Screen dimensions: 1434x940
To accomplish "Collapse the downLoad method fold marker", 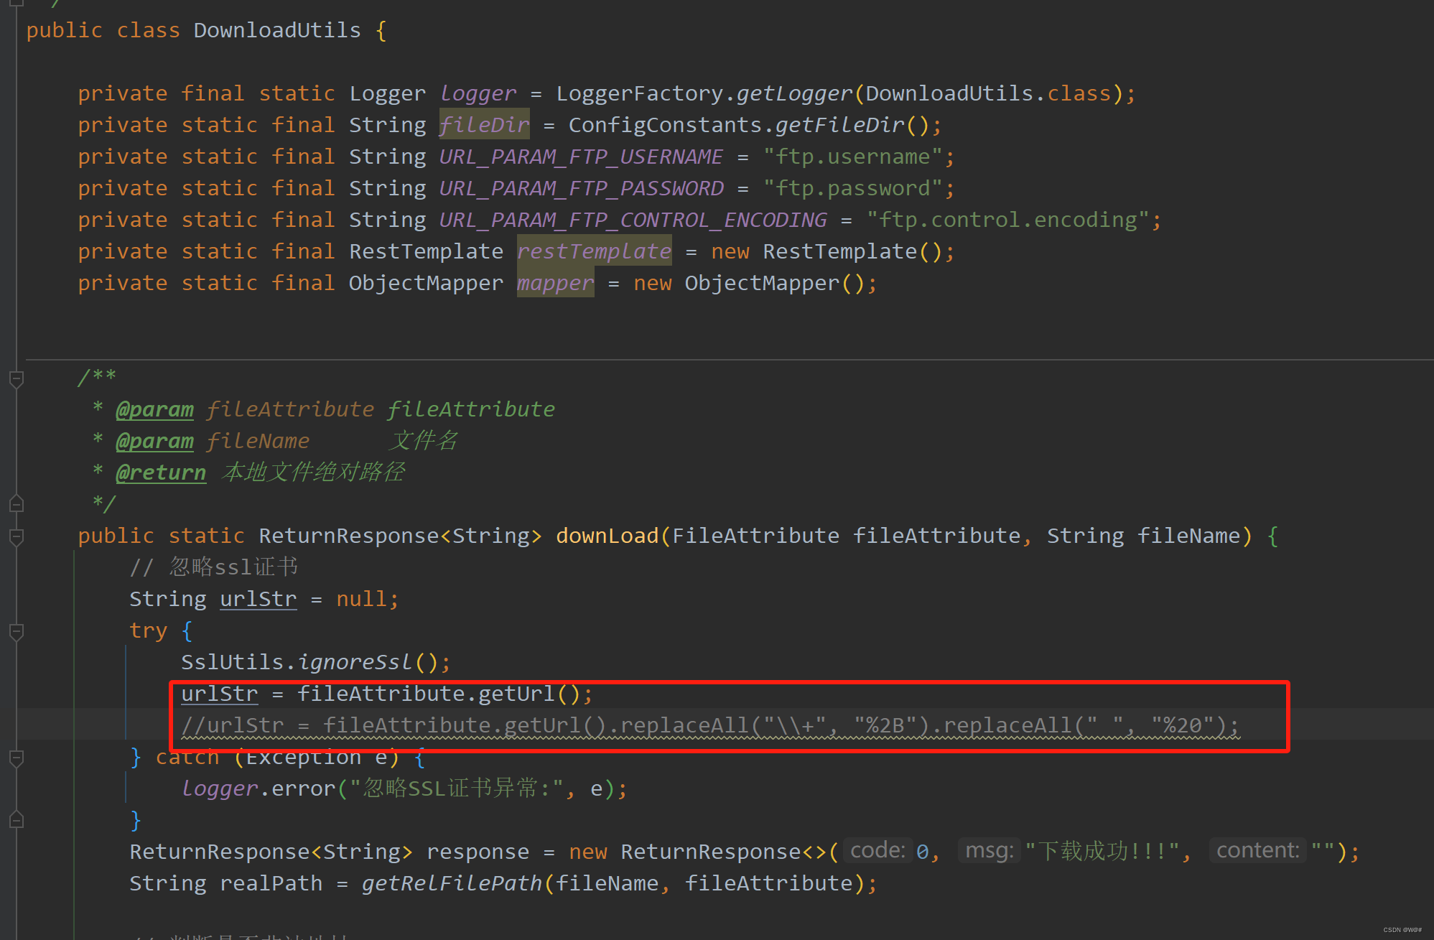I will click(x=17, y=536).
